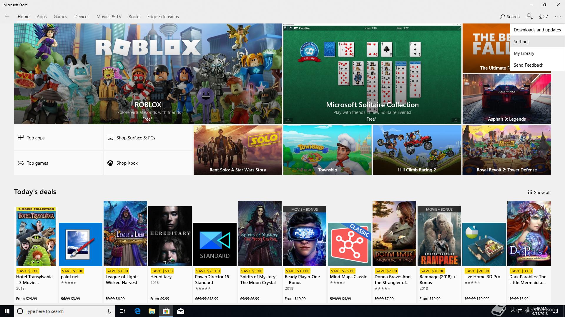The width and height of the screenshot is (565, 317).
Task: Select Settings in the dropdown menu
Action: coord(537,41)
